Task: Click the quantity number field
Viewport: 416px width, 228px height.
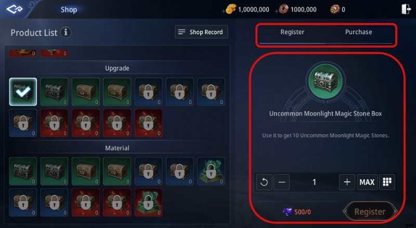Action: point(315,182)
